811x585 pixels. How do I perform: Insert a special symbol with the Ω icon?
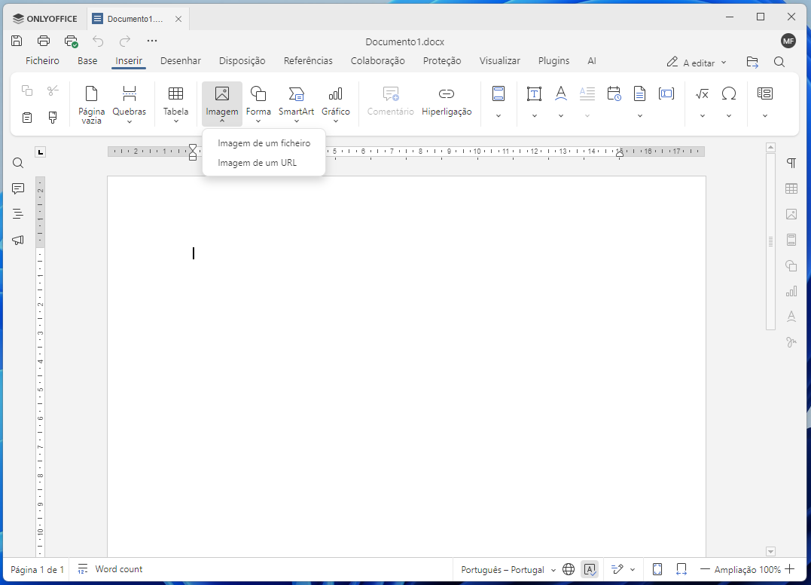point(728,93)
